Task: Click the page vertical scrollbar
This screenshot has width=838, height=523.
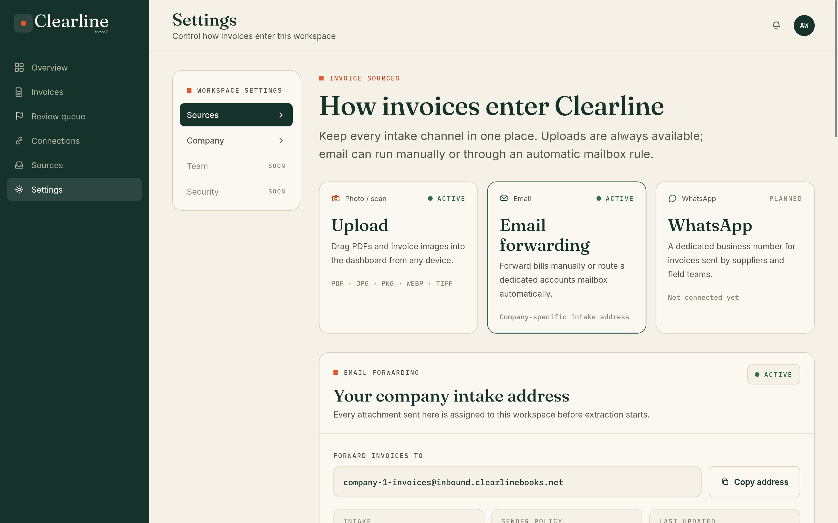Action: 836,69
